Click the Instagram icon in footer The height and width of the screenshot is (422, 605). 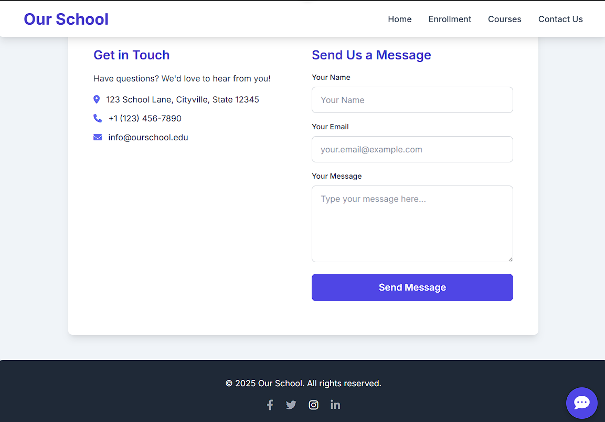coord(313,405)
